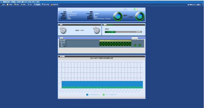Collapse the memory panel header
Viewport: 204px width, 108px height.
(123, 25)
